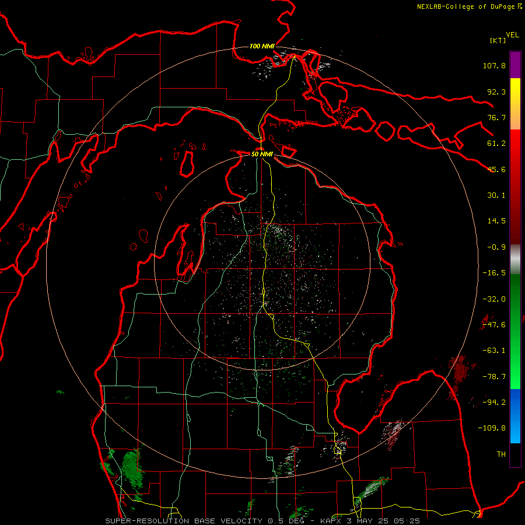Click the -0.9 legend value
The width and height of the screenshot is (525, 525).
[496, 247]
